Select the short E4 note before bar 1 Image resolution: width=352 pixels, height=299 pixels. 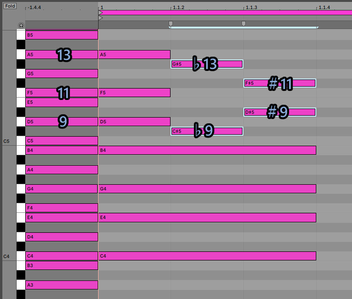tap(62, 218)
